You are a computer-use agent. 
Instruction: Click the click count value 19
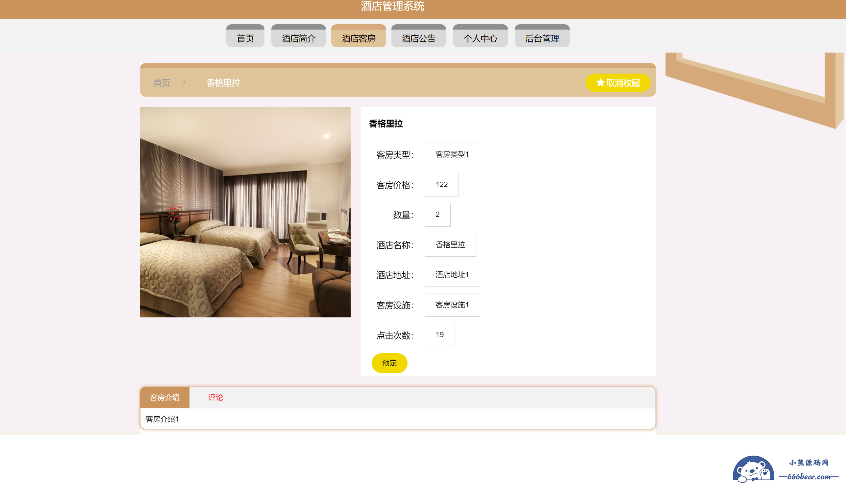439,335
